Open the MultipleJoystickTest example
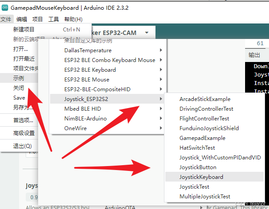Screen dimensions: 269x209 (x=214, y=197)
